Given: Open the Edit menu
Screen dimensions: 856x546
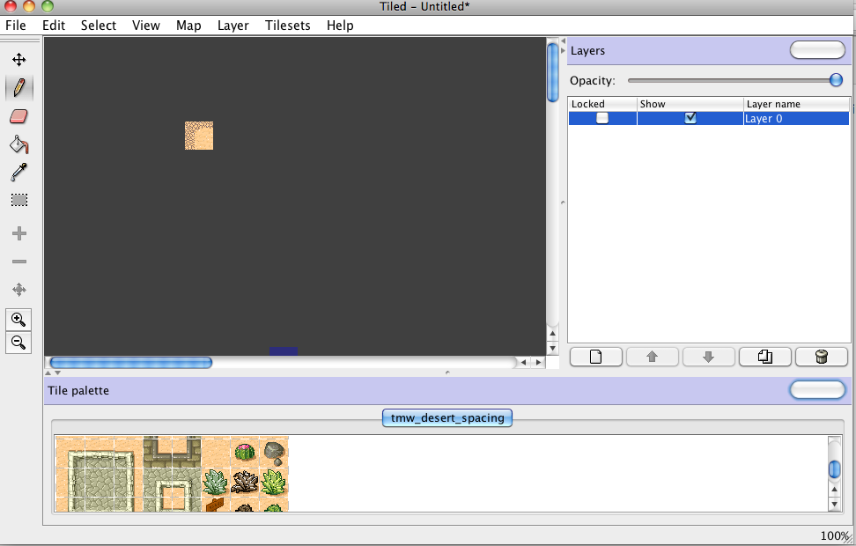Looking at the screenshot, I should (54, 26).
